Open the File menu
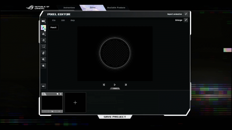This screenshot has width=232, height=130. pyautogui.click(x=54, y=21)
